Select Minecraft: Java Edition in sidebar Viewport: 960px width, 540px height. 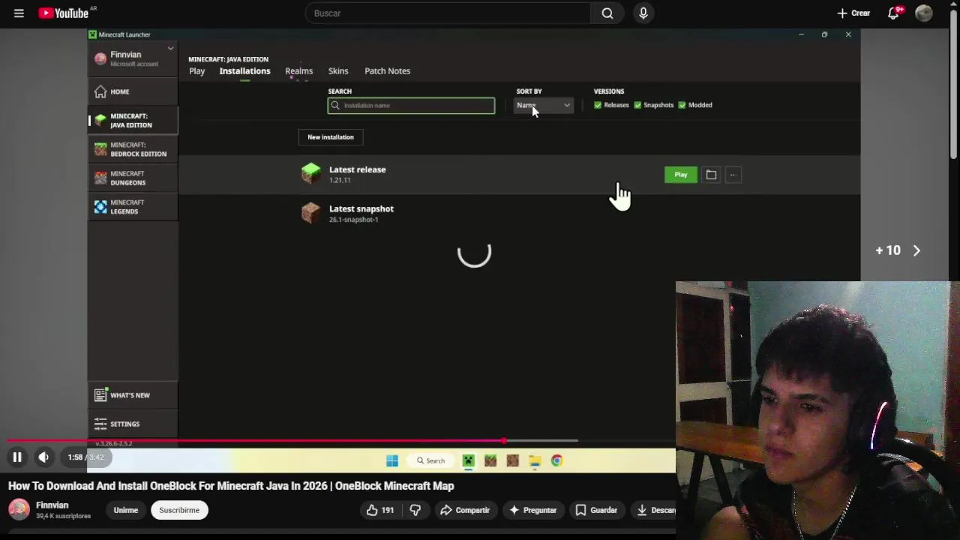pyautogui.click(x=133, y=120)
